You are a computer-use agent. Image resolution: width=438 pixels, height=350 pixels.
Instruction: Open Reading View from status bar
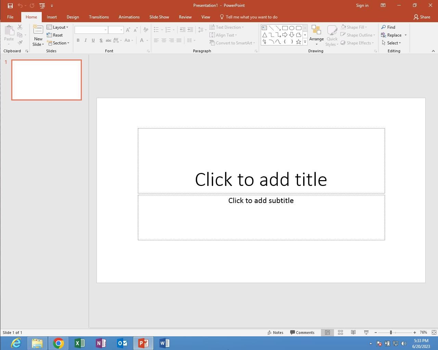pyautogui.click(x=353, y=332)
